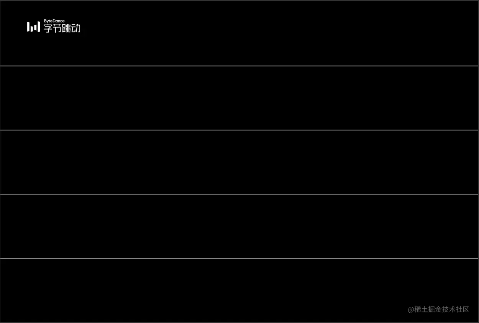The height and width of the screenshot is (323, 479).
Task: Click the 节 character in the logo
Action: click(57, 28)
